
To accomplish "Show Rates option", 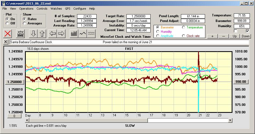I will coord(24,19).
